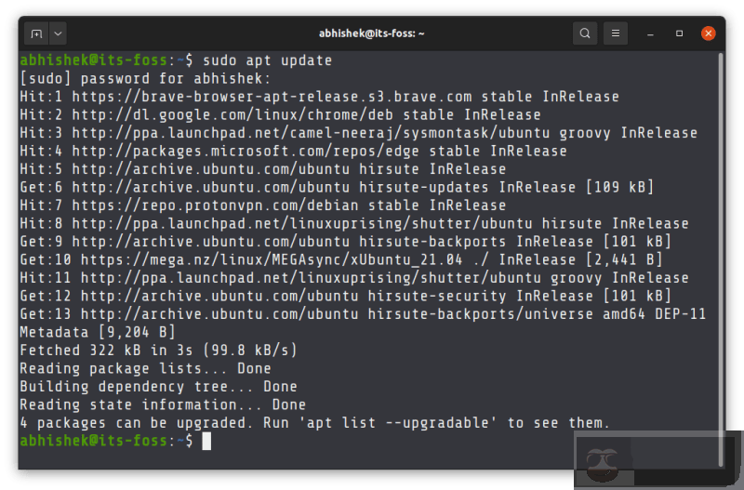Click the bottom prompt cursor block
The height and width of the screenshot is (490, 744).
[206, 441]
